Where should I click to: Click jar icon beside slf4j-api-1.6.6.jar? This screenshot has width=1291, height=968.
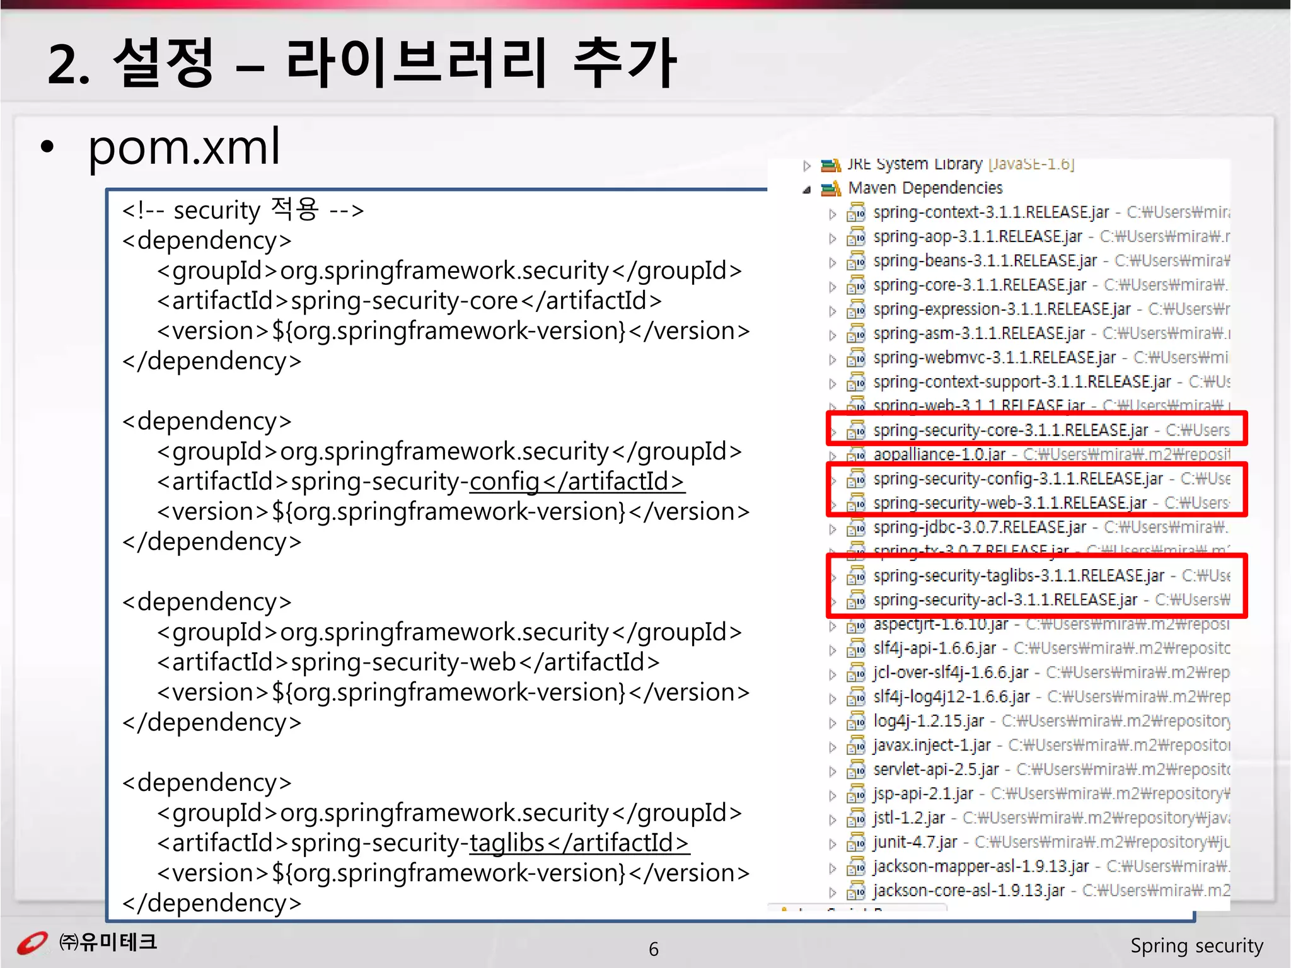pyautogui.click(x=856, y=648)
